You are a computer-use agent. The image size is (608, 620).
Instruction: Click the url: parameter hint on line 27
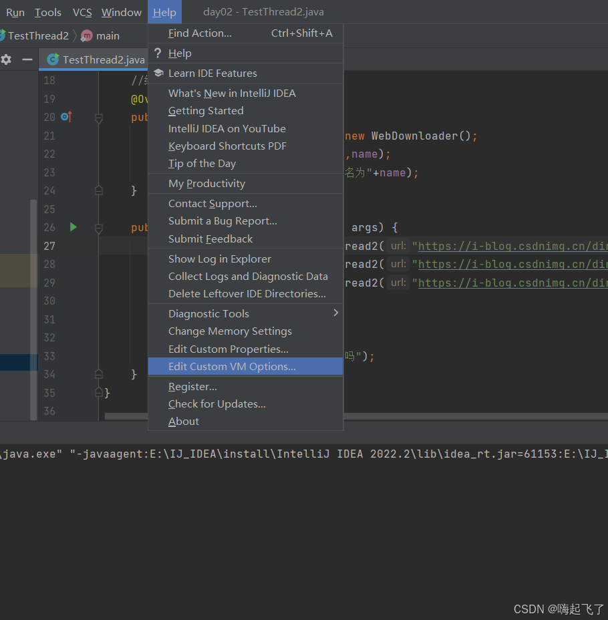(398, 246)
